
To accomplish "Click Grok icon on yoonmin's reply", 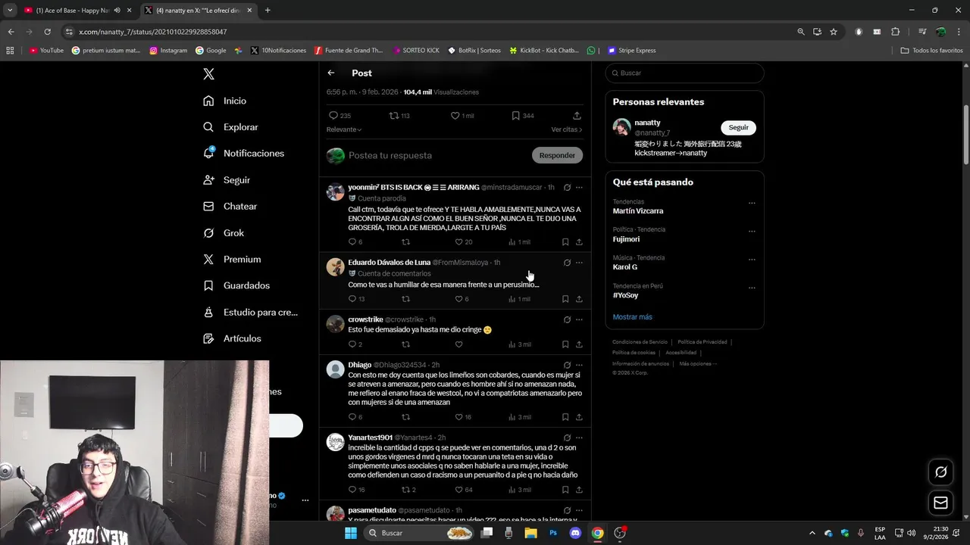I will click(x=567, y=187).
